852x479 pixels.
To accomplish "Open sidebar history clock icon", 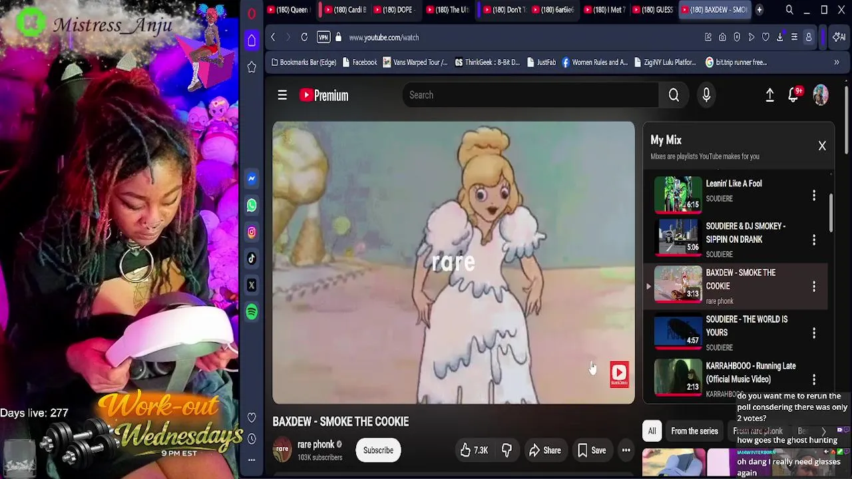I will [x=252, y=439].
